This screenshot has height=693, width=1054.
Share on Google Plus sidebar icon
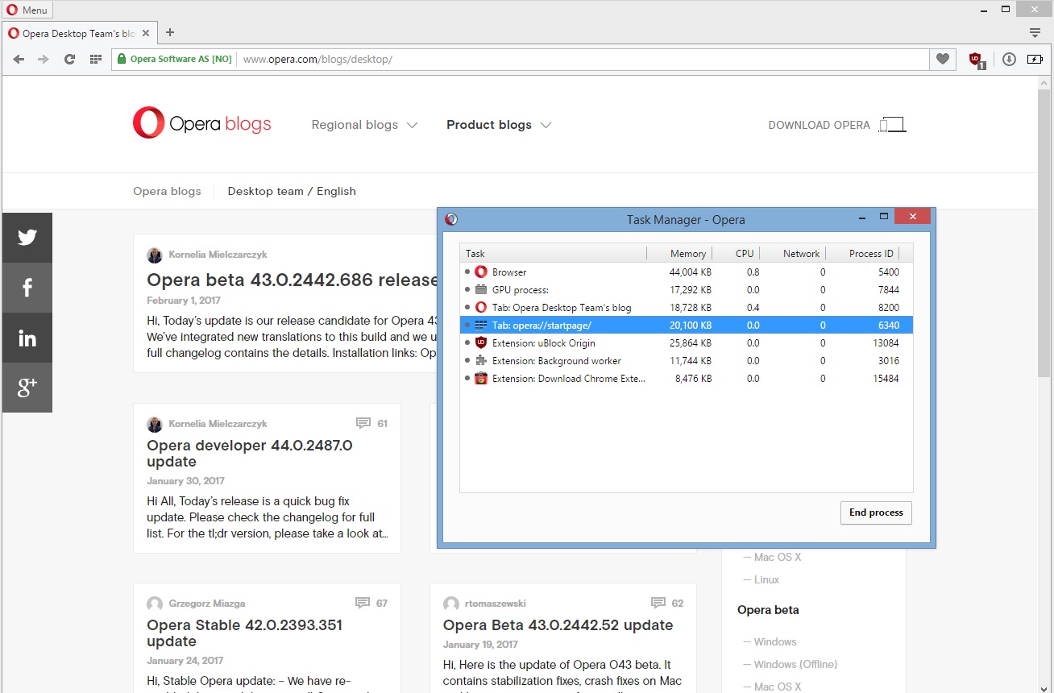tap(27, 388)
